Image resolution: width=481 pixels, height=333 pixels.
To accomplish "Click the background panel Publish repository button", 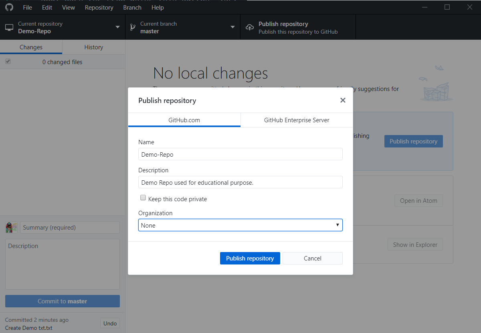I will (414, 141).
